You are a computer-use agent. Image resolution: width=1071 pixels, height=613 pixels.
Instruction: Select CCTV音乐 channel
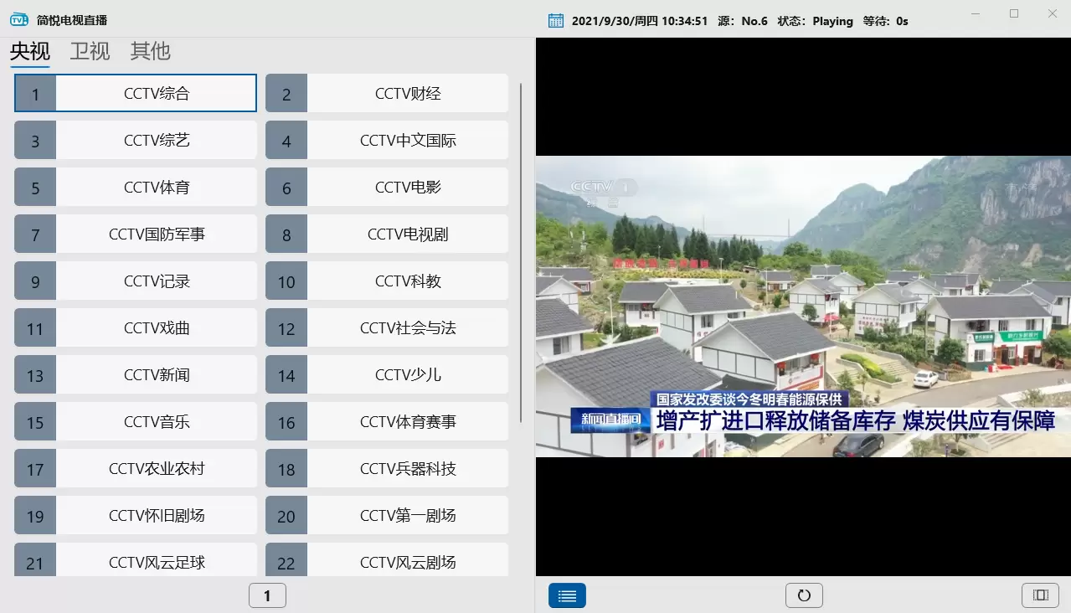tap(136, 421)
